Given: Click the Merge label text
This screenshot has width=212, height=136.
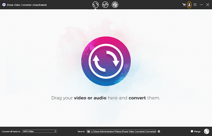Looking at the screenshot, I should point(197,131).
